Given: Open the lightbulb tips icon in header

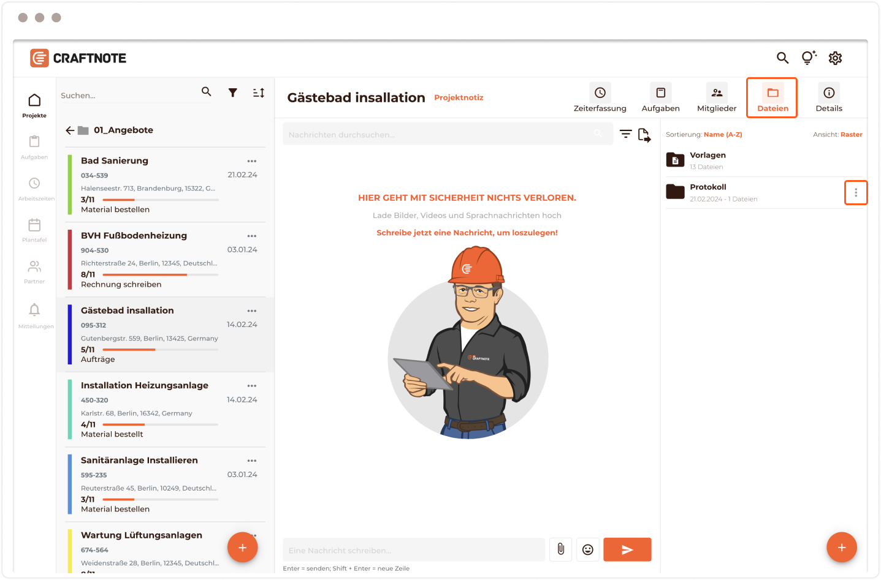Looking at the screenshot, I should 809,58.
